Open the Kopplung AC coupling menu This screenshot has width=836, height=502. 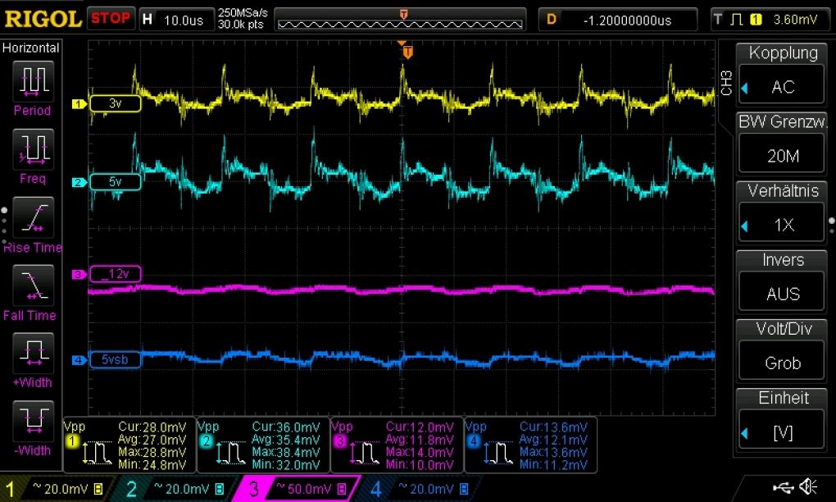pyautogui.click(x=782, y=73)
